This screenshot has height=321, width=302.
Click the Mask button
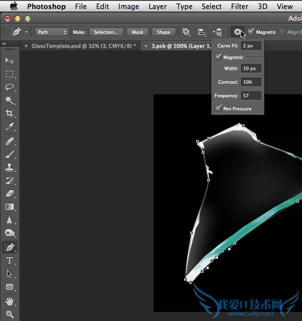[x=137, y=32]
